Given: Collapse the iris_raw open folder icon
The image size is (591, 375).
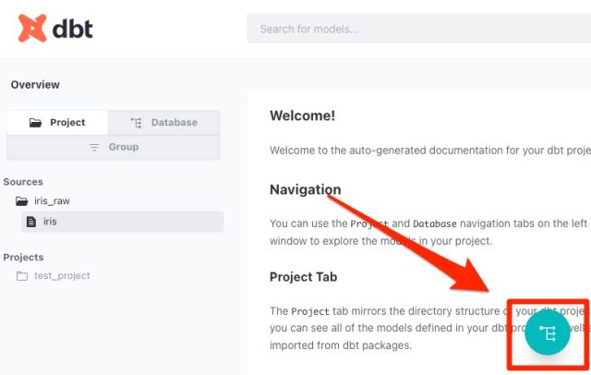Looking at the screenshot, I should click(x=22, y=200).
